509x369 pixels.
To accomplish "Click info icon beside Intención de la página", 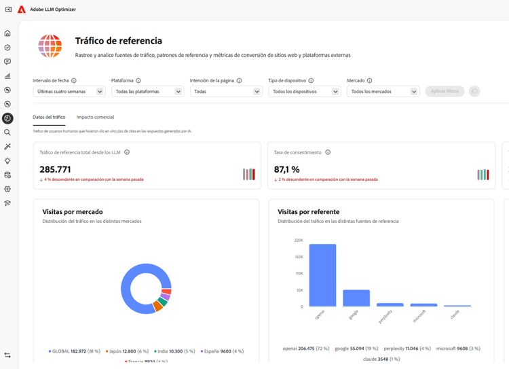I will click(240, 81).
